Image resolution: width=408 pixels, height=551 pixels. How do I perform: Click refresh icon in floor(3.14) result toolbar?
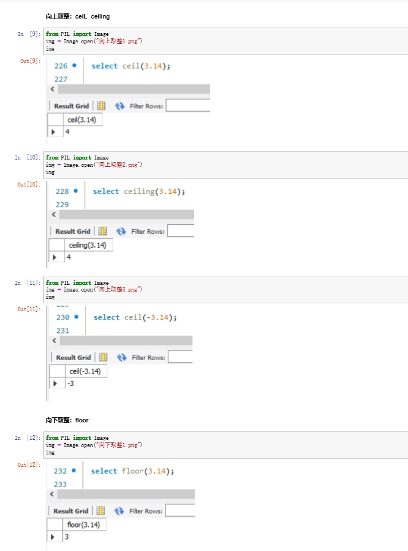tap(118, 511)
